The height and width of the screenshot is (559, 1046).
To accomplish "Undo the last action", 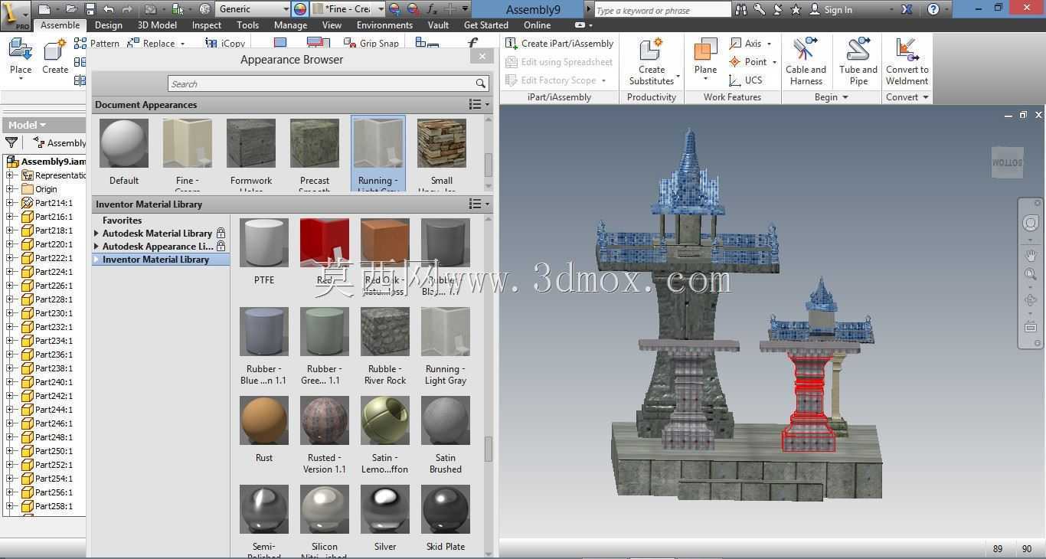I will 108,9.
